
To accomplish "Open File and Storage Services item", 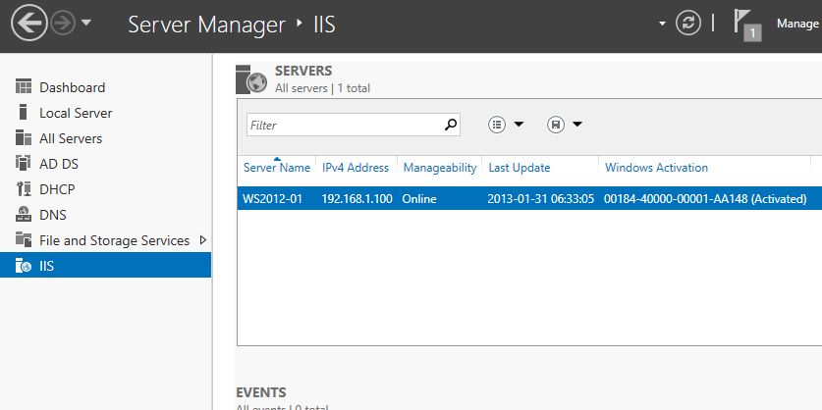I will coord(114,241).
